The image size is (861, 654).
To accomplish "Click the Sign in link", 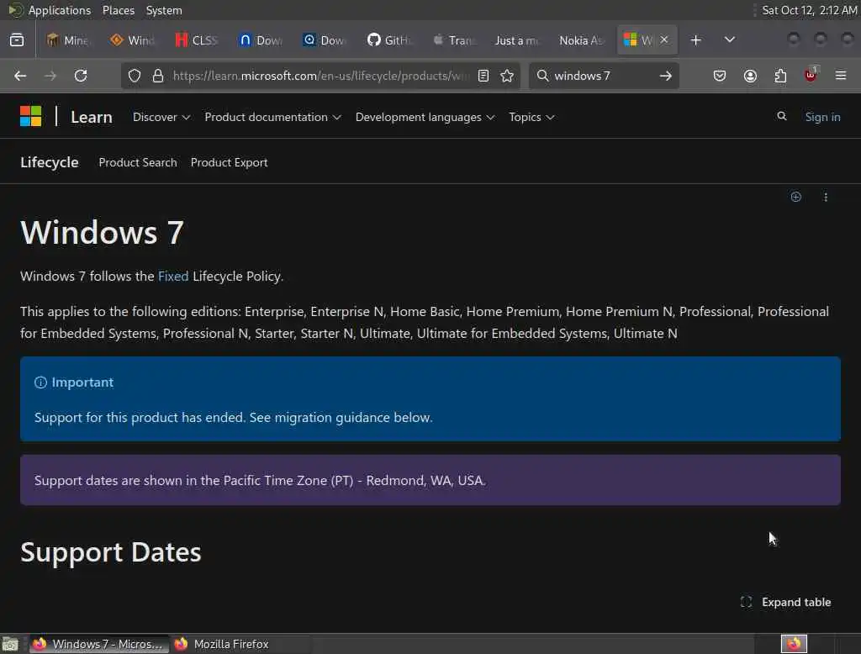I will point(822,117).
